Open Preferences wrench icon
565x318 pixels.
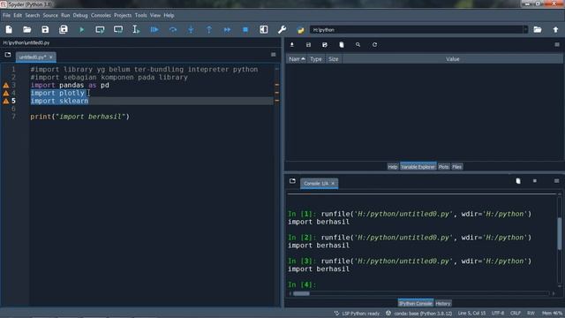coord(282,29)
